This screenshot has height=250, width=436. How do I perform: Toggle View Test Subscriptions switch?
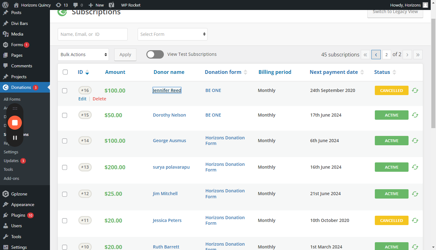tap(155, 54)
